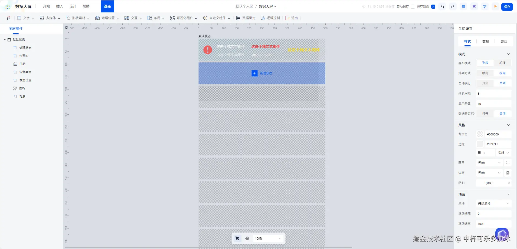
Task: Click the 数据绑定 toolbar icon
Action: pyautogui.click(x=238, y=18)
